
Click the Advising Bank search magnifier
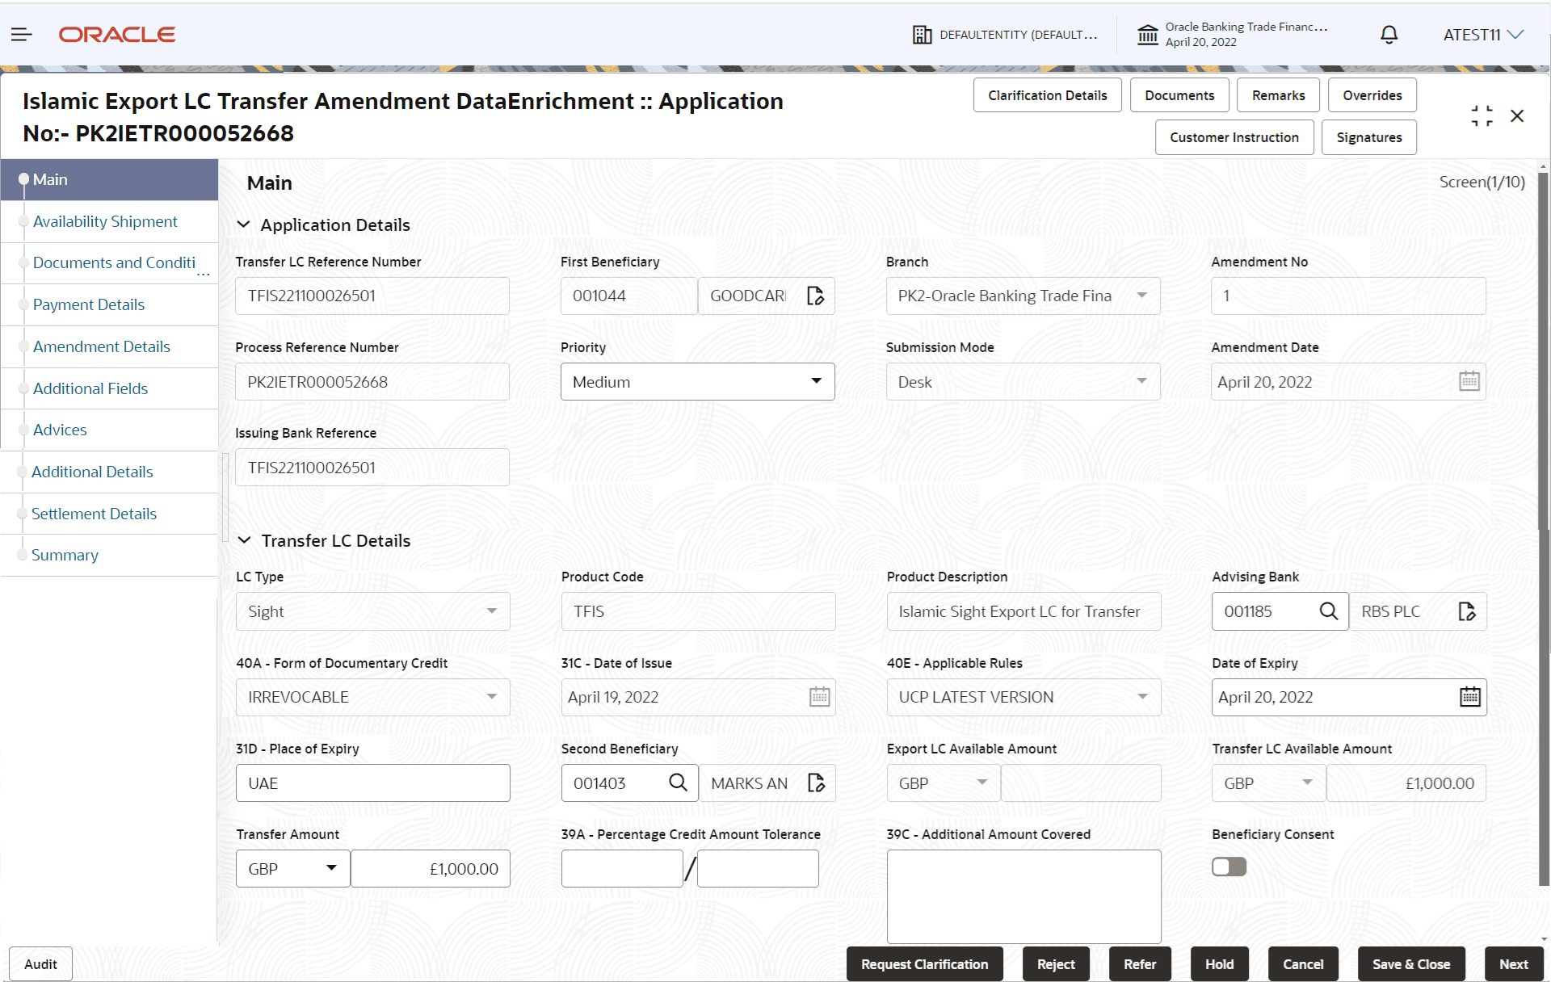point(1328,611)
